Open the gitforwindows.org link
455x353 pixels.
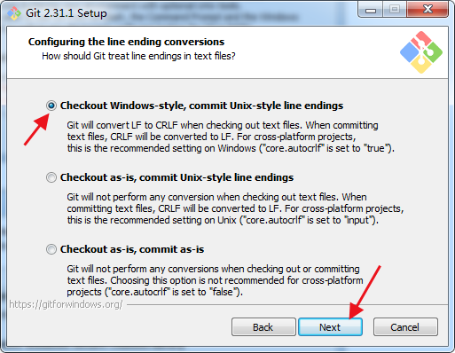pos(66,304)
